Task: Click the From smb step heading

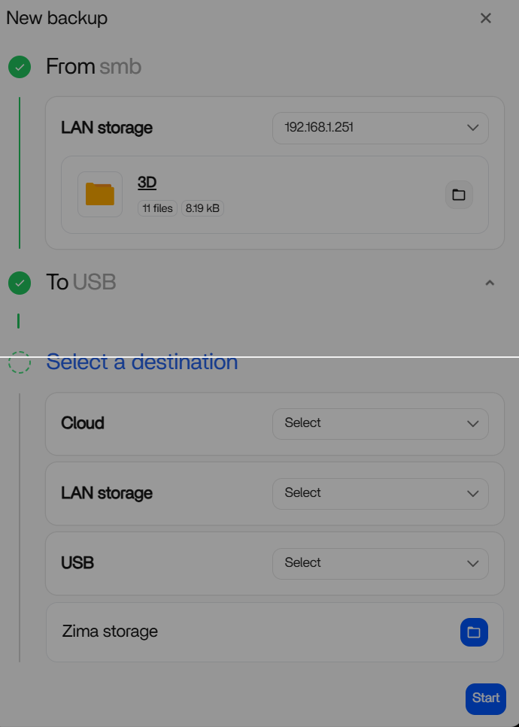Action: coord(93,67)
